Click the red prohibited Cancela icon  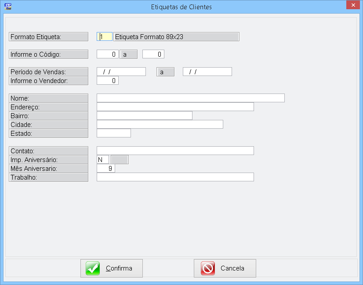pyautogui.click(x=207, y=268)
